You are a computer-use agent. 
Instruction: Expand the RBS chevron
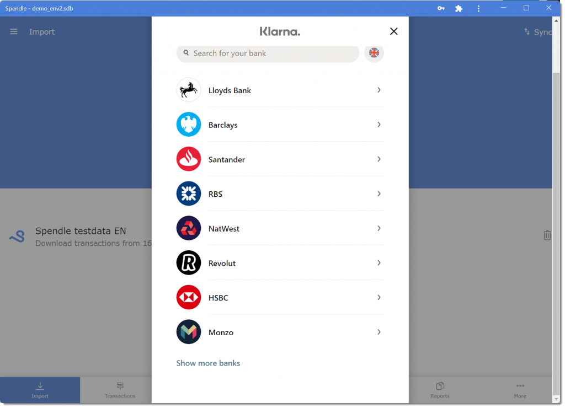pos(379,194)
